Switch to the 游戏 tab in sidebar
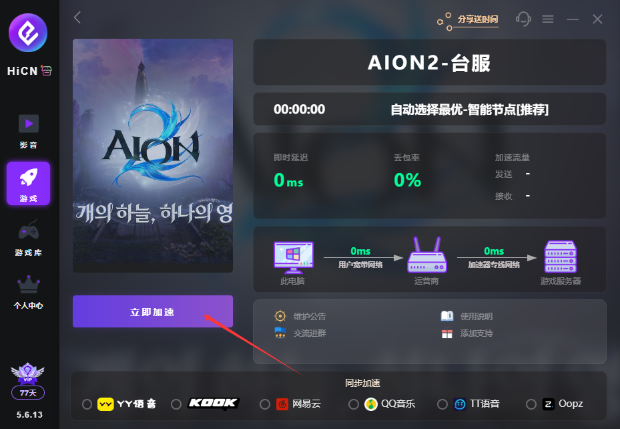Screen dimensions: 620x429 click(x=29, y=183)
